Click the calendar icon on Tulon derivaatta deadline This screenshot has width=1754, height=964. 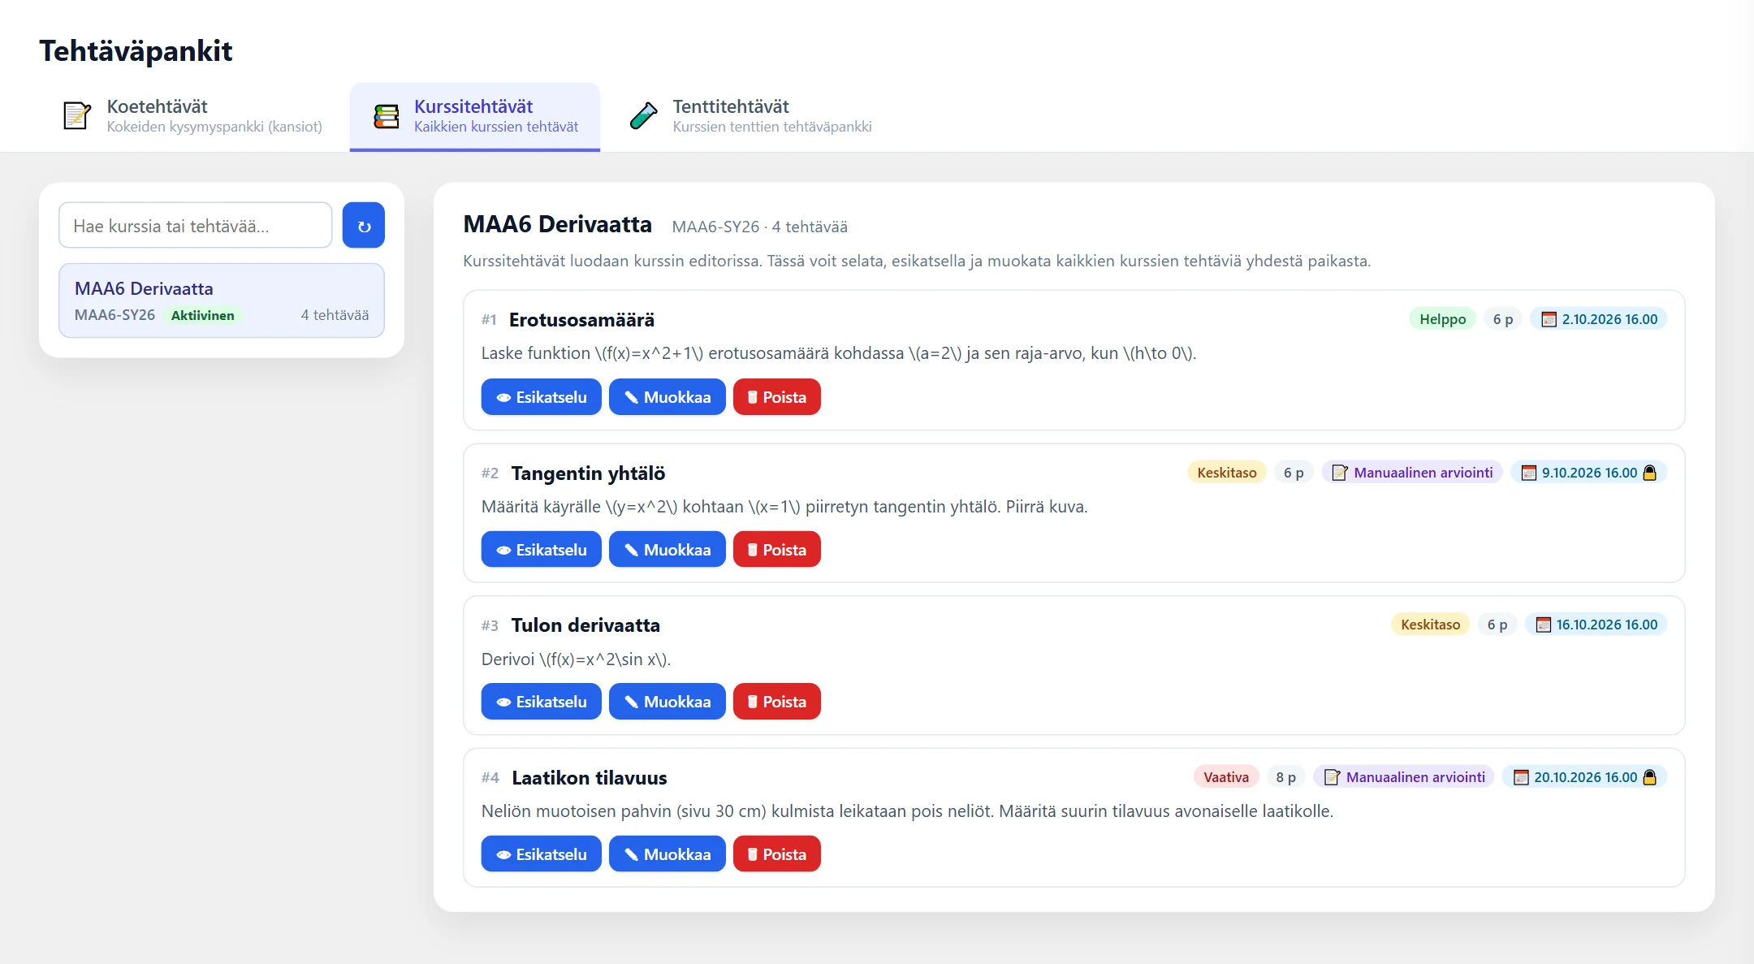[1543, 625]
